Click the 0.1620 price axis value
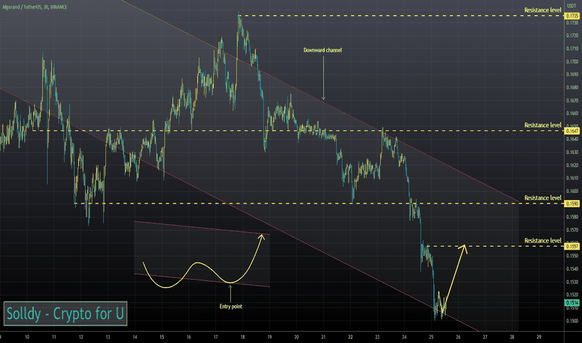This screenshot has width=582, height=343. point(572,165)
